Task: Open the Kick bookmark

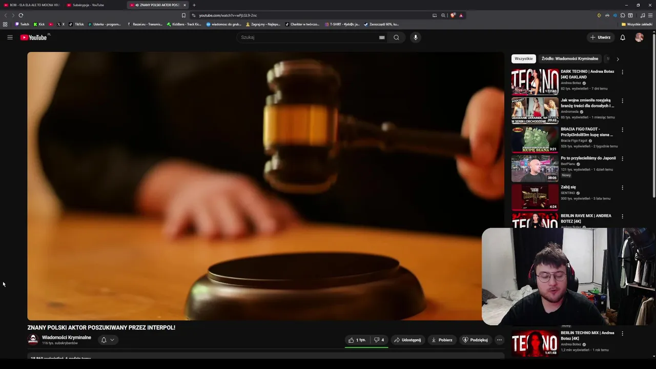Action: (39, 24)
